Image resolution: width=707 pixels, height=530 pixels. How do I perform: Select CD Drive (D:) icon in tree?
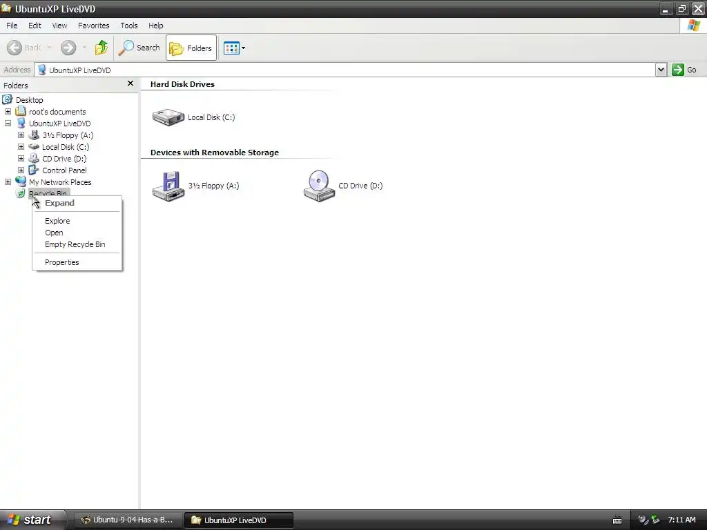34,158
